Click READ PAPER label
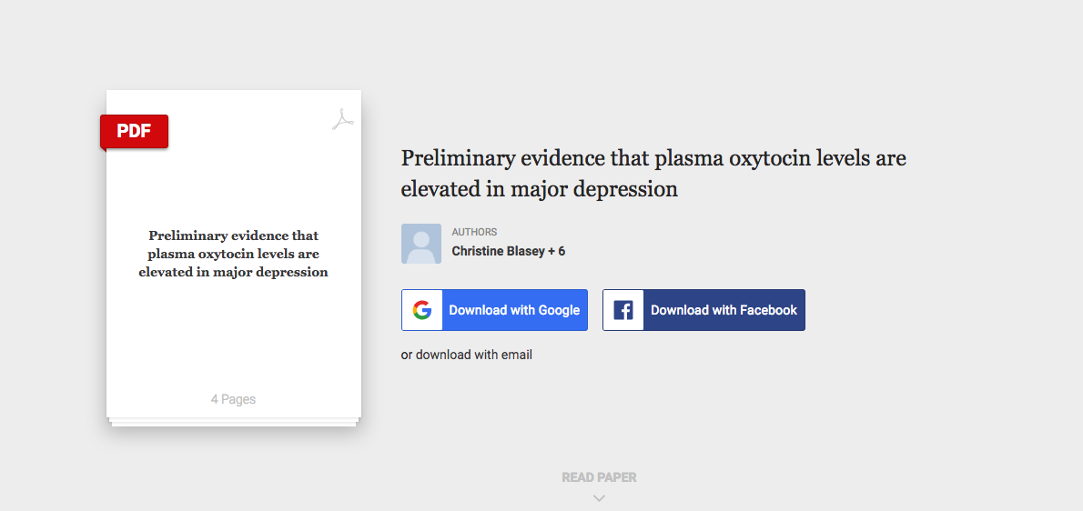Image resolution: width=1083 pixels, height=511 pixels. (x=599, y=477)
